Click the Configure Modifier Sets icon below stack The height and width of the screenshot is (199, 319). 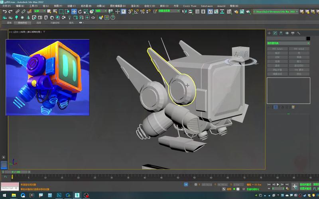tap(293, 107)
